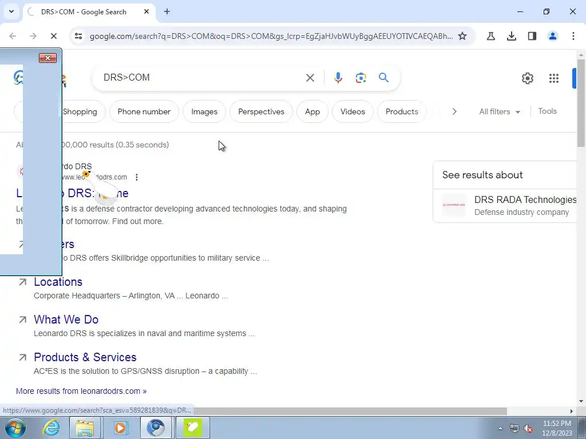Expand the All filters dropdown
This screenshot has height=439, width=586.
click(x=499, y=111)
